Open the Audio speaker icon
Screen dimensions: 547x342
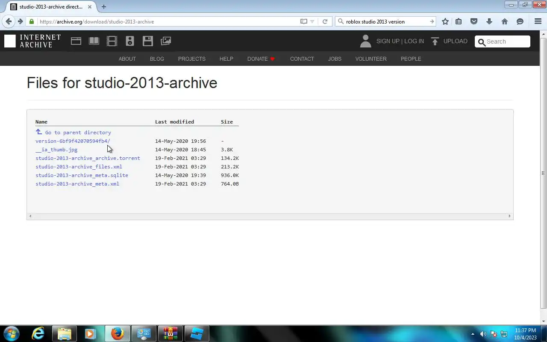(130, 41)
